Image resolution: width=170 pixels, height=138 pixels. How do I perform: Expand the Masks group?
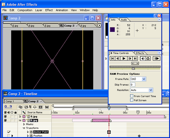pos(24,124)
